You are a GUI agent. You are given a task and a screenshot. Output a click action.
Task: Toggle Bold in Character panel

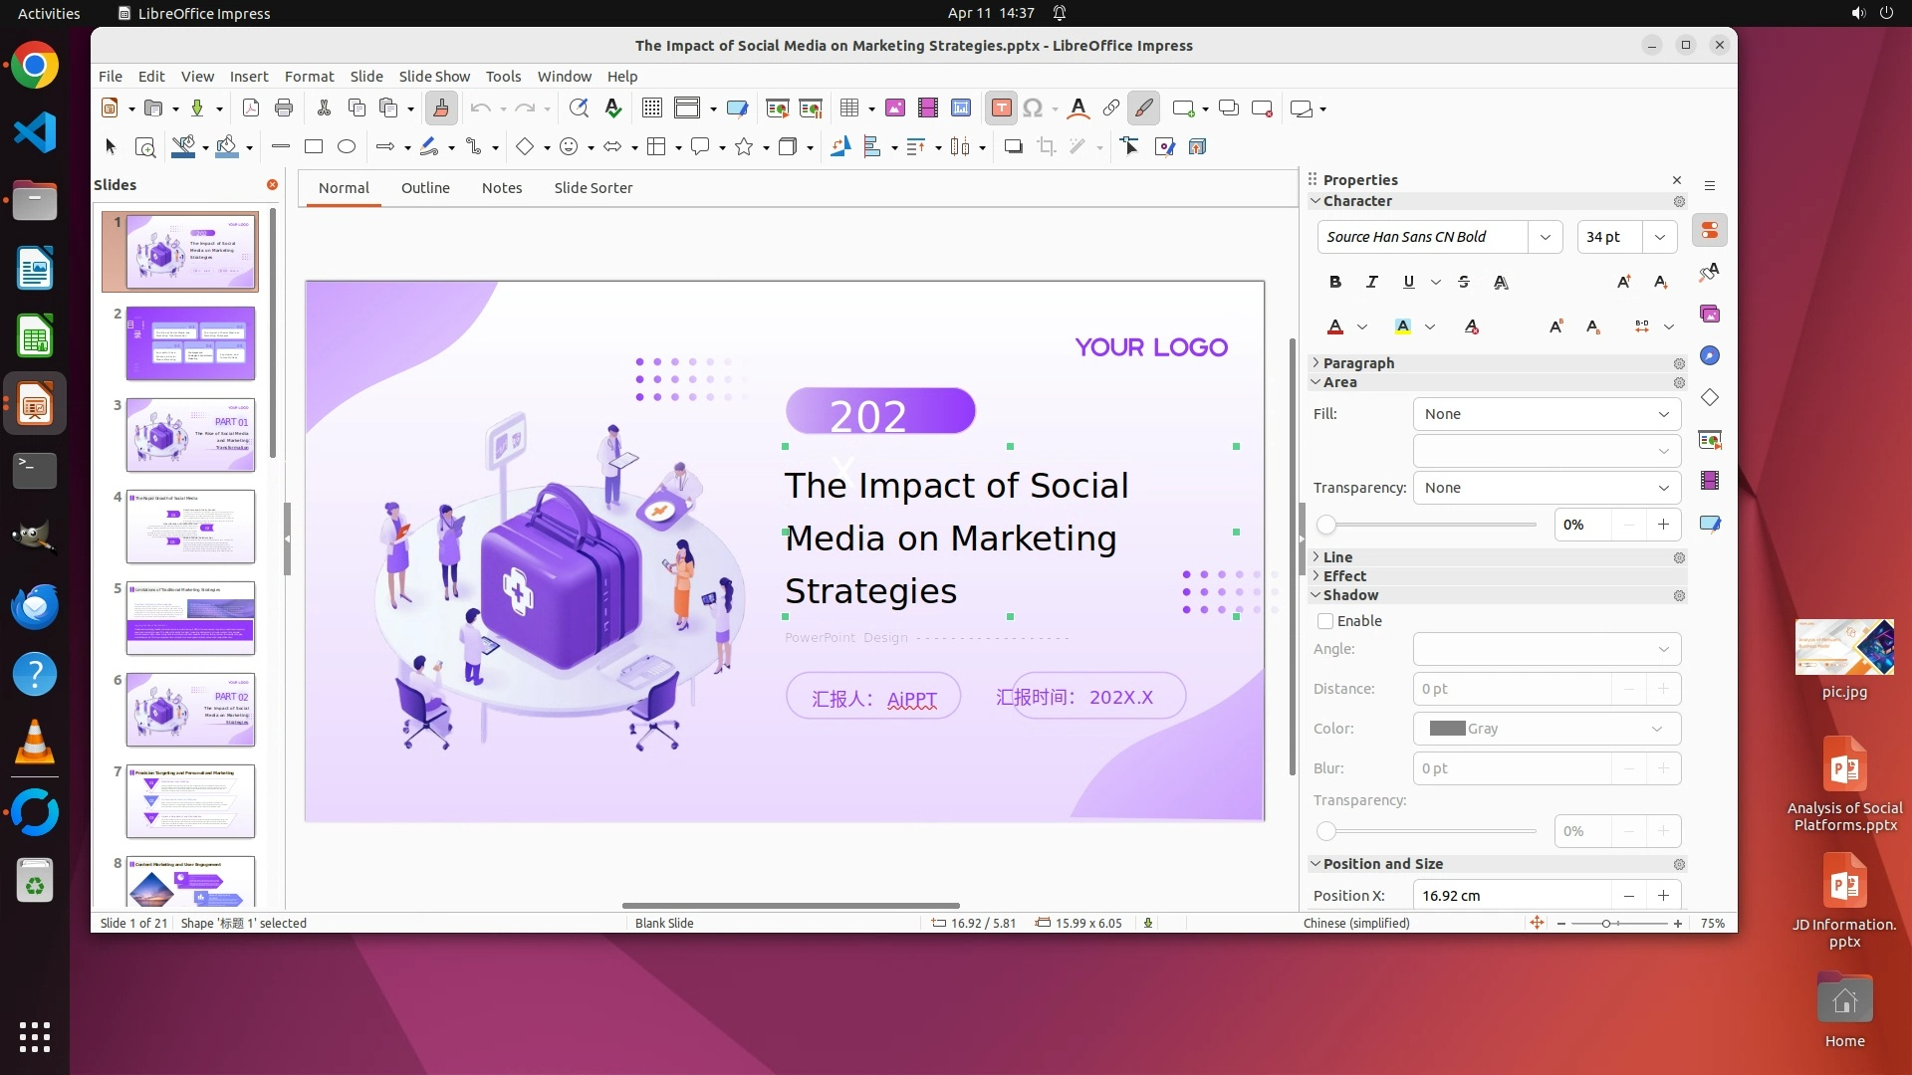click(1335, 283)
